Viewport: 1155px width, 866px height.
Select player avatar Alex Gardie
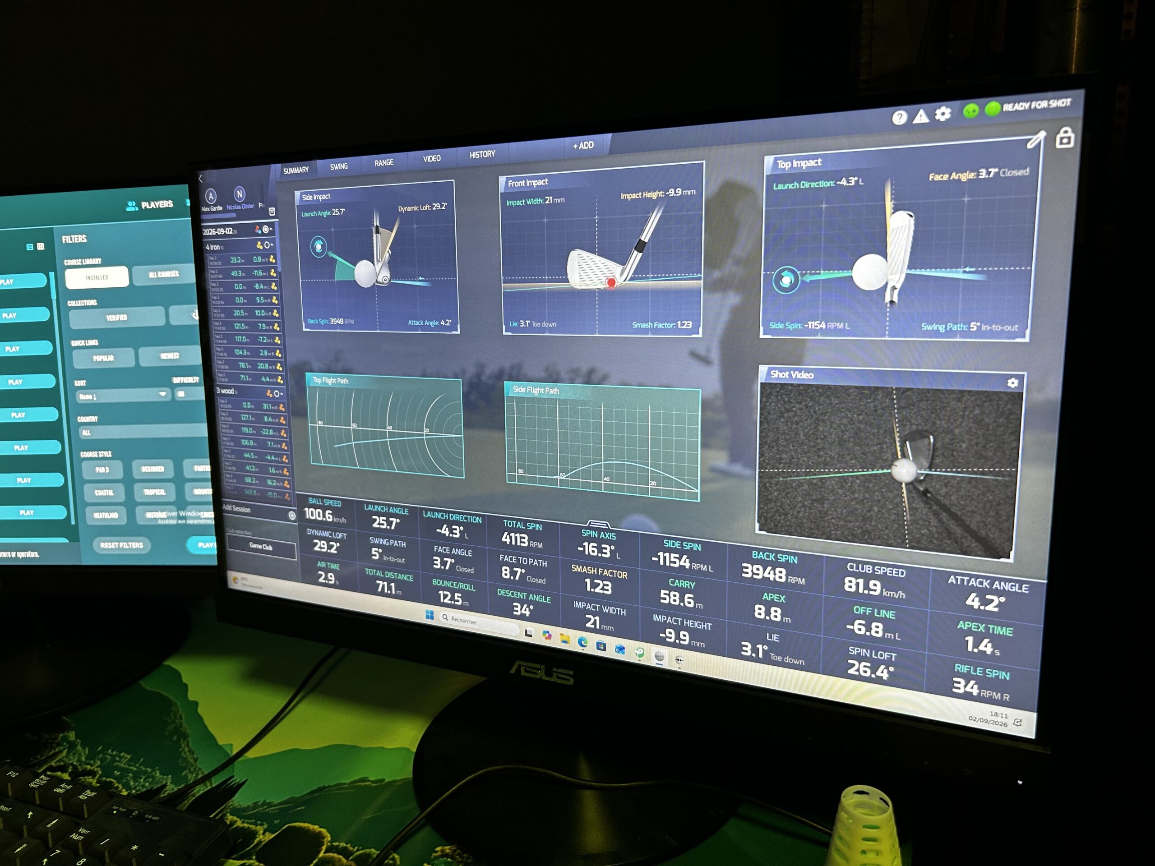tap(211, 196)
